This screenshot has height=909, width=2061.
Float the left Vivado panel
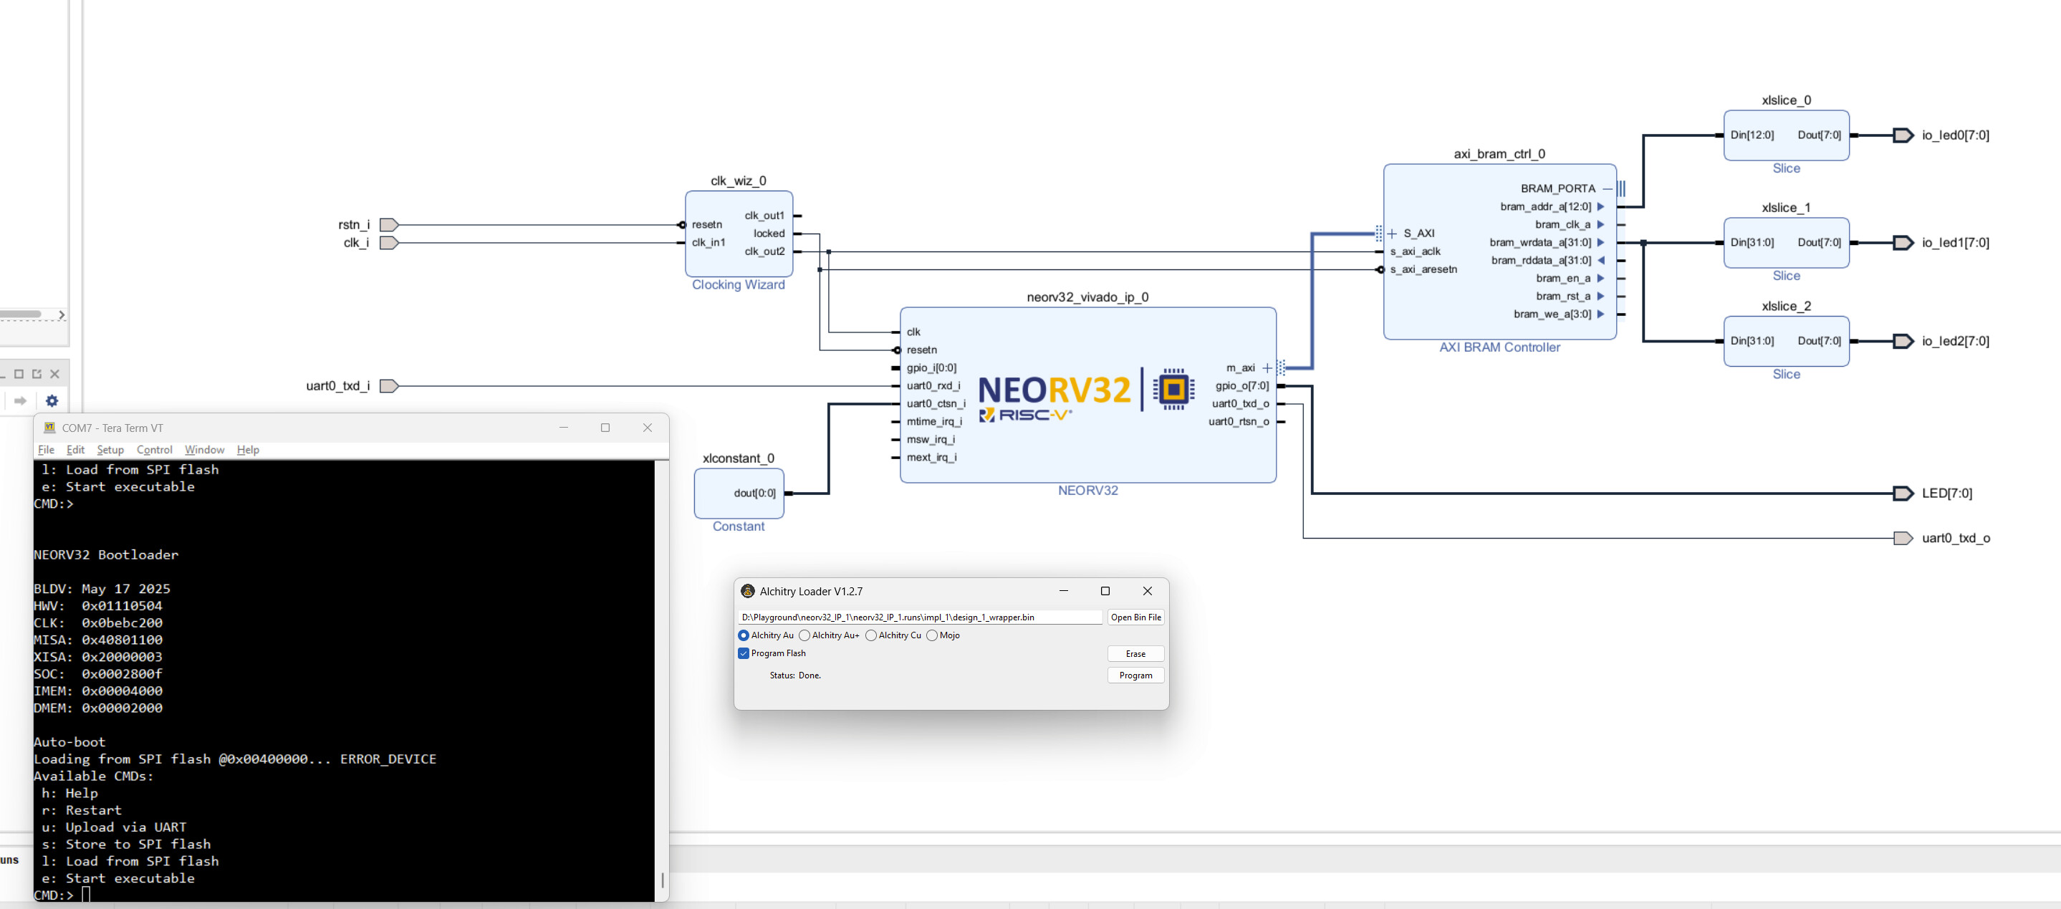[x=37, y=374]
